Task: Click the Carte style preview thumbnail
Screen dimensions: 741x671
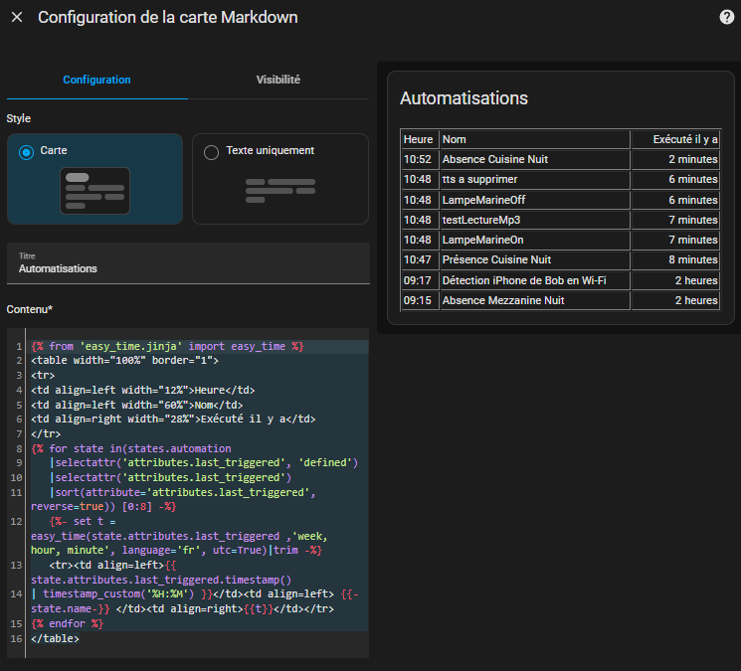Action: 95,191
